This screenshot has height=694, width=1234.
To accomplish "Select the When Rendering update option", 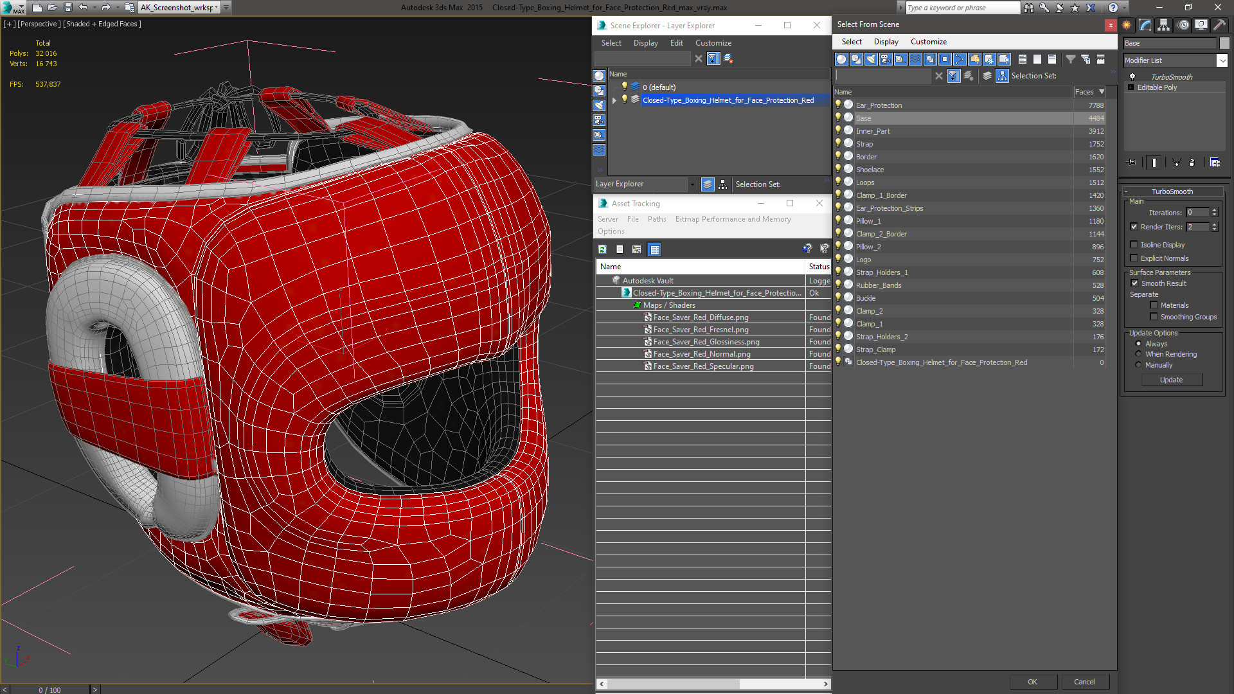I will (x=1139, y=354).
